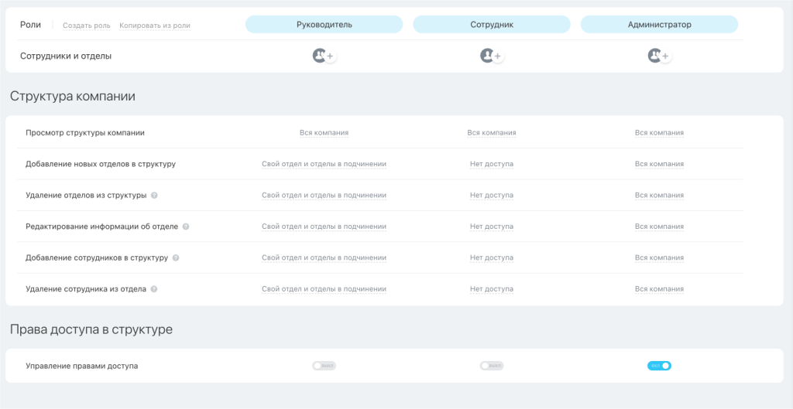
Task: Add employees to the Руководитель role
Action: pyautogui.click(x=324, y=56)
